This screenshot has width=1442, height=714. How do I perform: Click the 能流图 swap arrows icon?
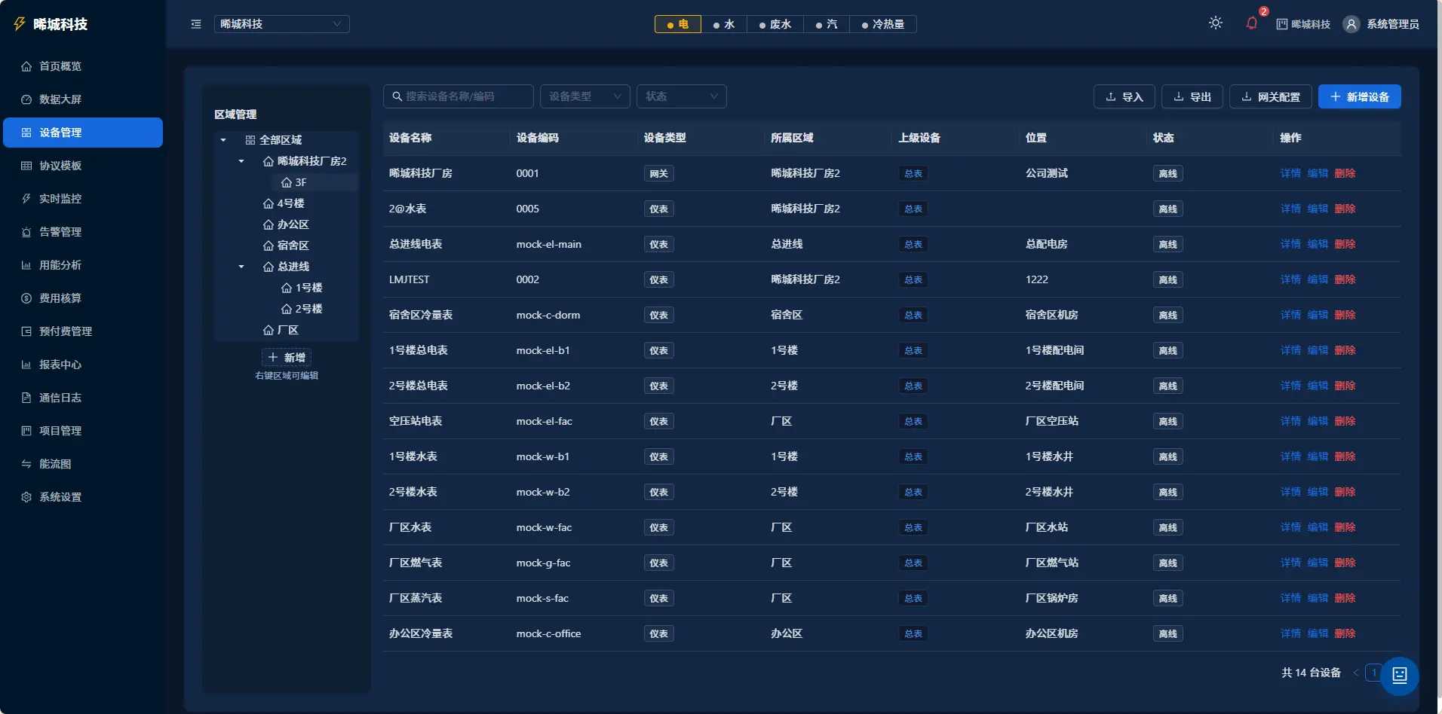26,464
